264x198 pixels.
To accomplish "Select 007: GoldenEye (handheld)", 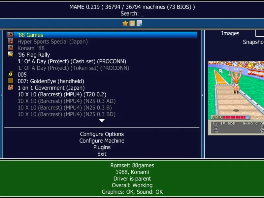I will point(51,81).
